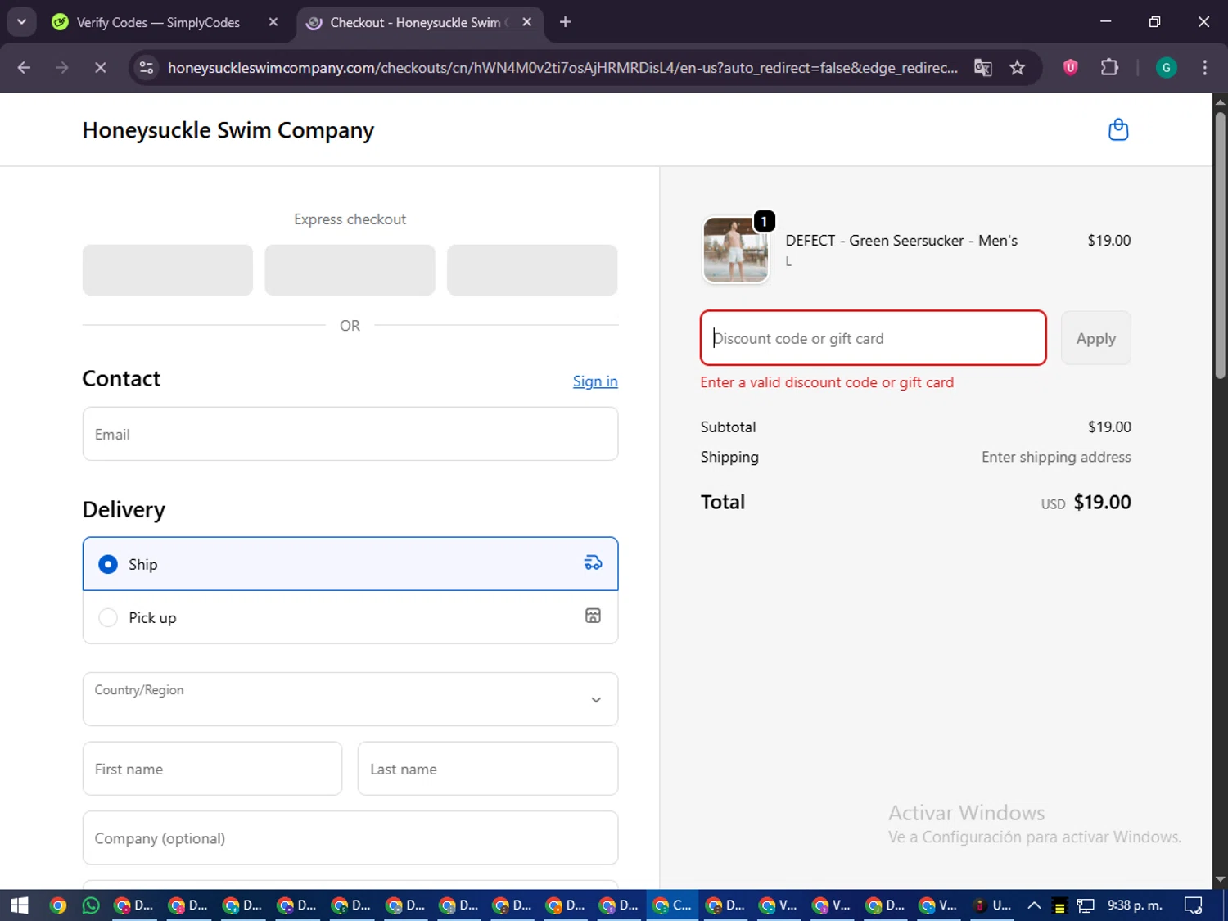Click the Sign in link
The height and width of the screenshot is (921, 1228).
point(594,381)
